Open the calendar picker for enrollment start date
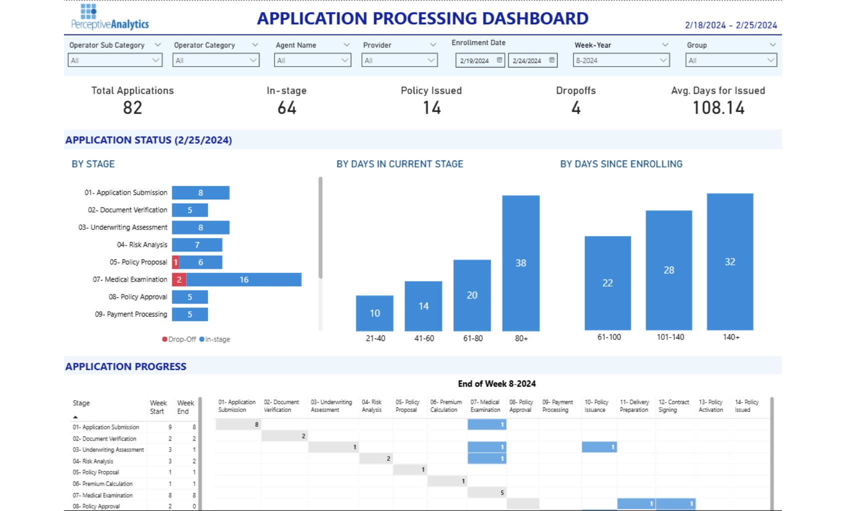 coord(499,60)
